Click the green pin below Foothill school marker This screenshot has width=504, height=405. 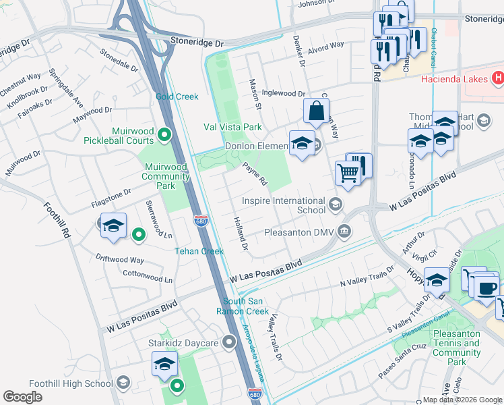(177, 385)
